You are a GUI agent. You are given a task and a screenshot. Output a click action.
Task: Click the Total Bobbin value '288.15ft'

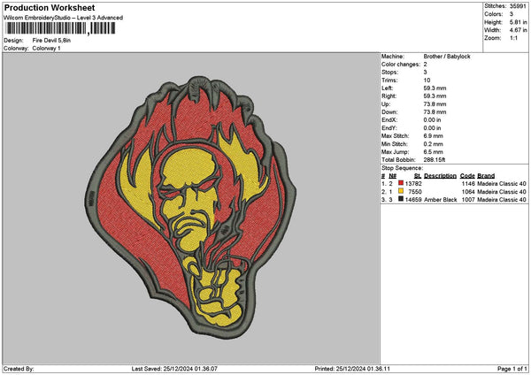click(435, 160)
